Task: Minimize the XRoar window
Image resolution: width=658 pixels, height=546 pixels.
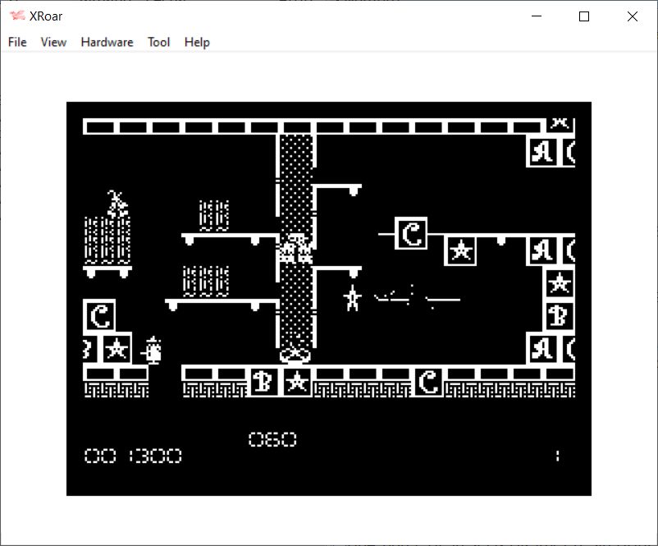Action: 537,16
